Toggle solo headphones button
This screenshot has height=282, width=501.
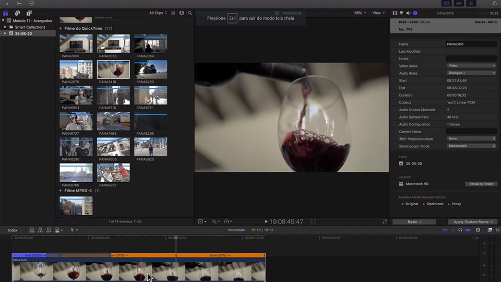pyautogui.click(x=460, y=230)
